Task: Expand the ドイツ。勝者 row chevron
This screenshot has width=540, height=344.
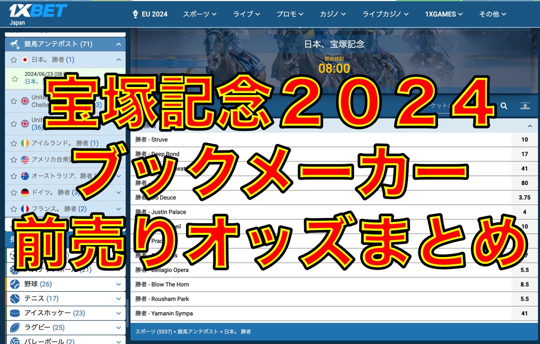Action: (118, 192)
